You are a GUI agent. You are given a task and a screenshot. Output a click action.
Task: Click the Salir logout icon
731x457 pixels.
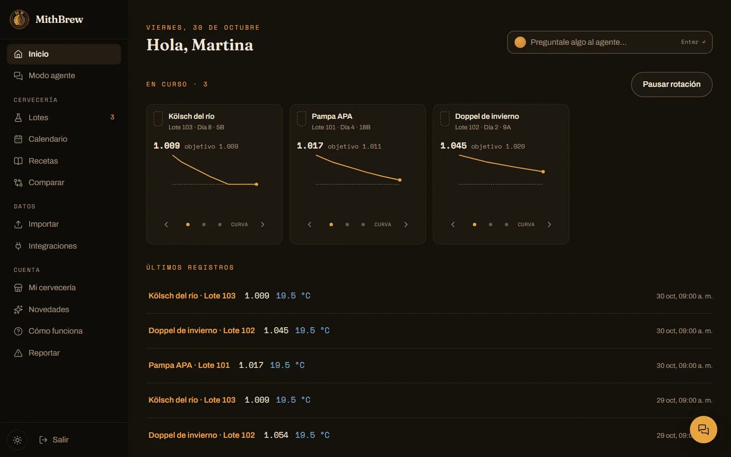click(43, 440)
